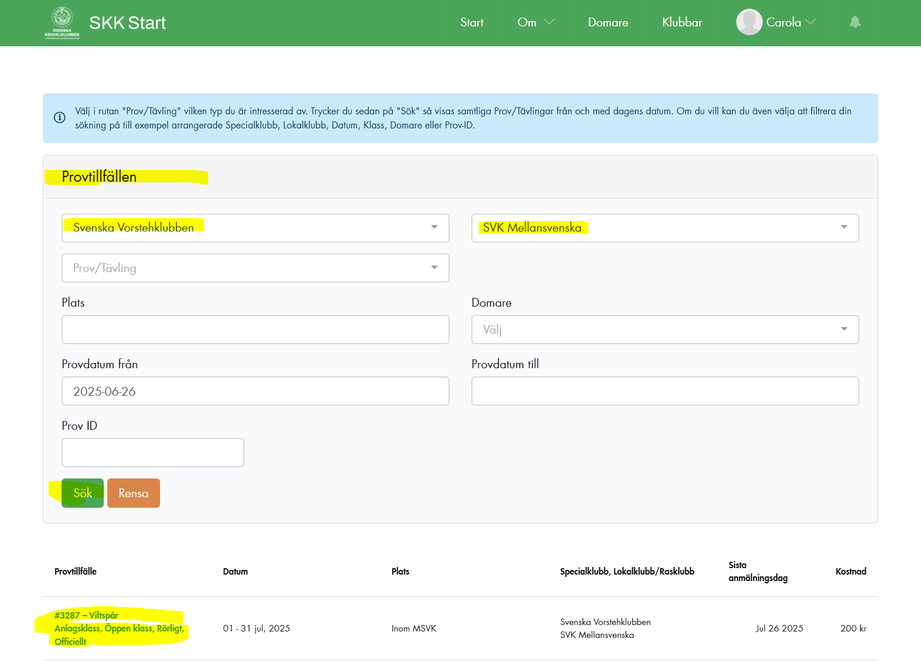Click the Inom MSVK place cell
This screenshot has height=669, width=921.
414,629
